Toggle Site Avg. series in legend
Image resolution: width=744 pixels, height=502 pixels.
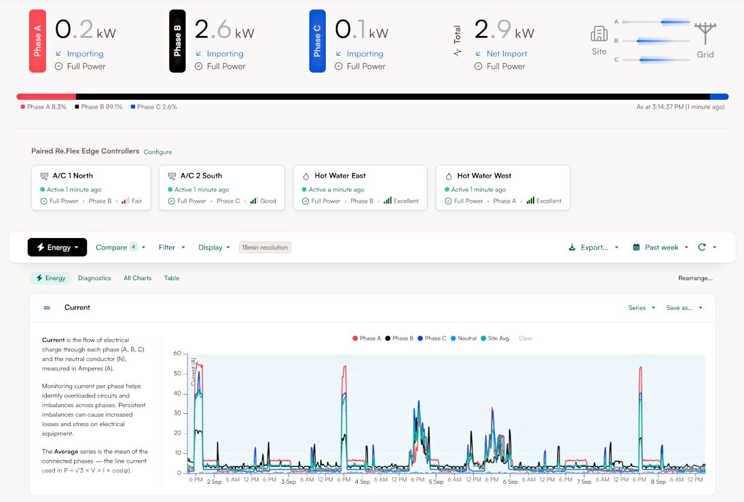point(496,339)
